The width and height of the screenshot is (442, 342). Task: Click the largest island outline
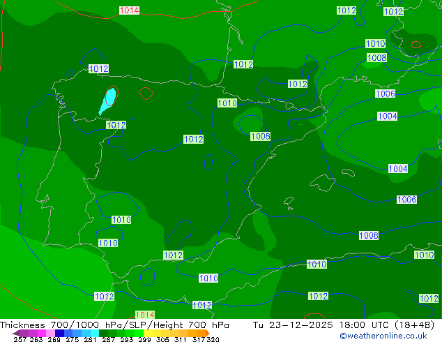pos(323,183)
